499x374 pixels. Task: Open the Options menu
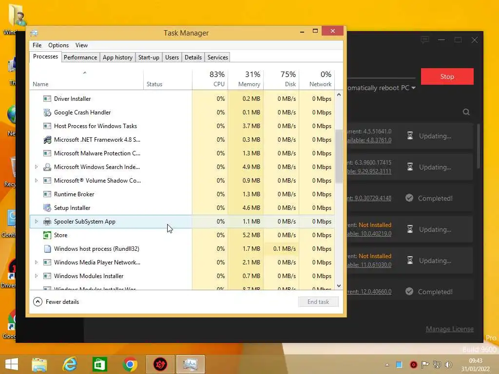click(58, 45)
